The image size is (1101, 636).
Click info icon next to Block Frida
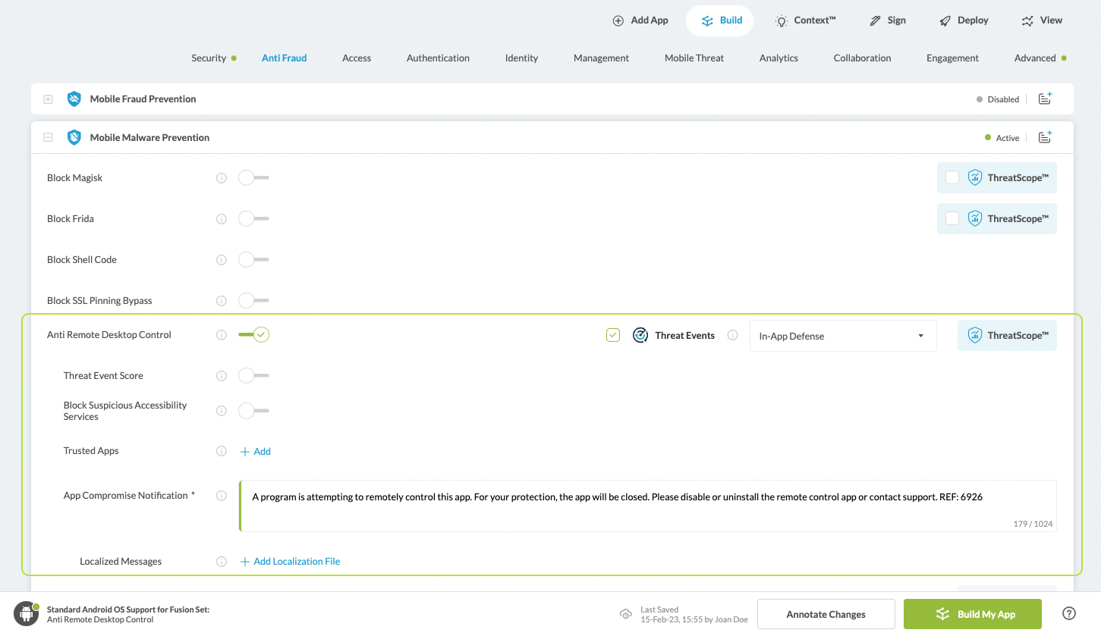(x=222, y=219)
